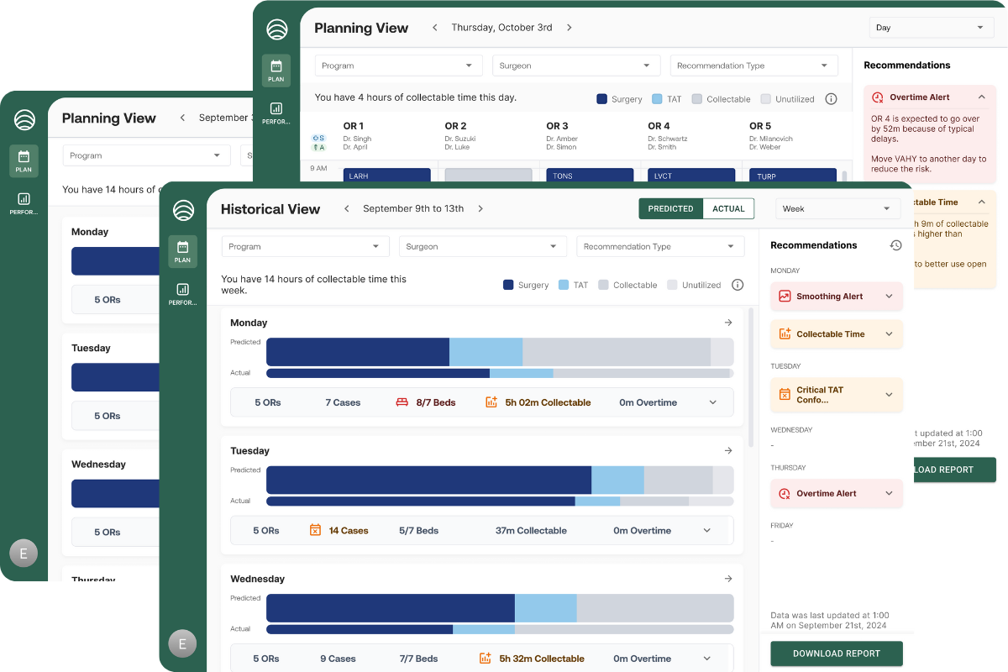Click Monday's predicted utilization bar
The height and width of the screenshot is (672, 1008).
pyautogui.click(x=500, y=352)
